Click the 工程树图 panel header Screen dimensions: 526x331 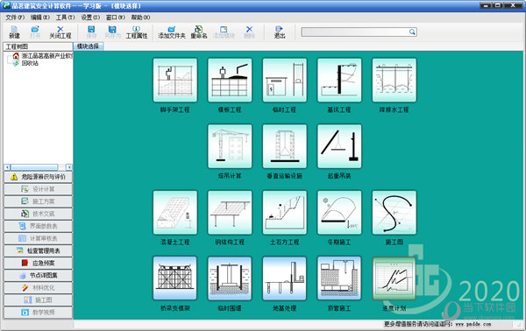[38, 46]
